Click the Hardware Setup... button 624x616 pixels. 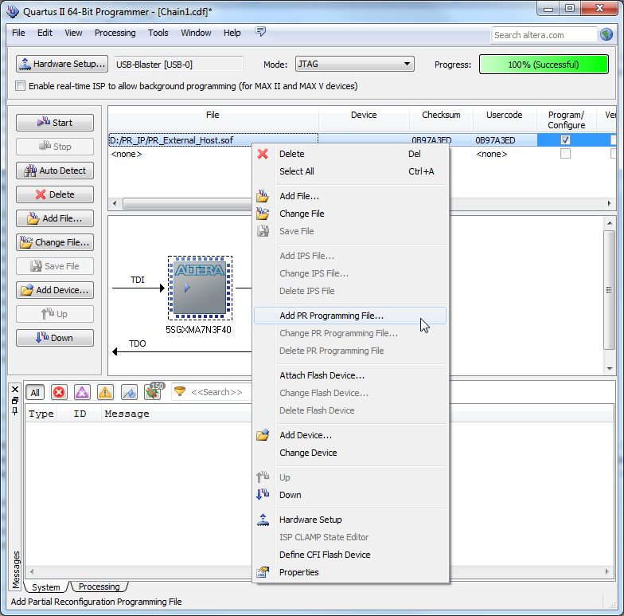[62, 64]
